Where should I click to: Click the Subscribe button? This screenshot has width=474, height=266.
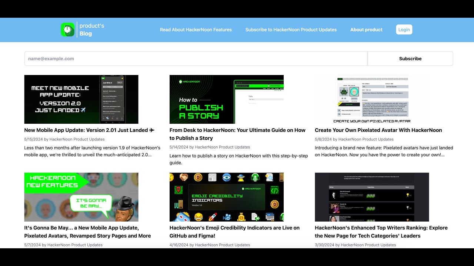click(x=410, y=59)
